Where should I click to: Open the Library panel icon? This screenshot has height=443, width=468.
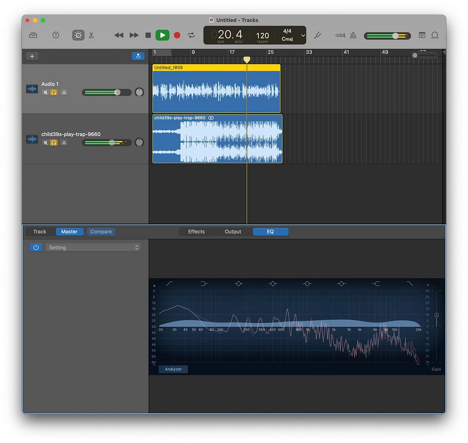(x=33, y=35)
